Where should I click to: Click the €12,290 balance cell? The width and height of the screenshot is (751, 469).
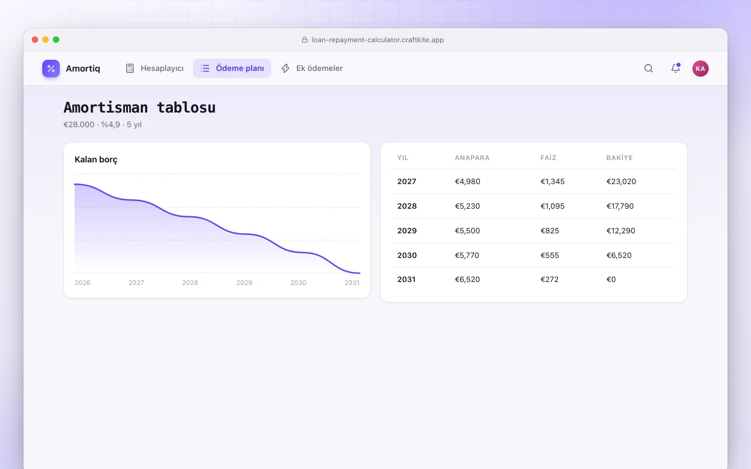621,231
